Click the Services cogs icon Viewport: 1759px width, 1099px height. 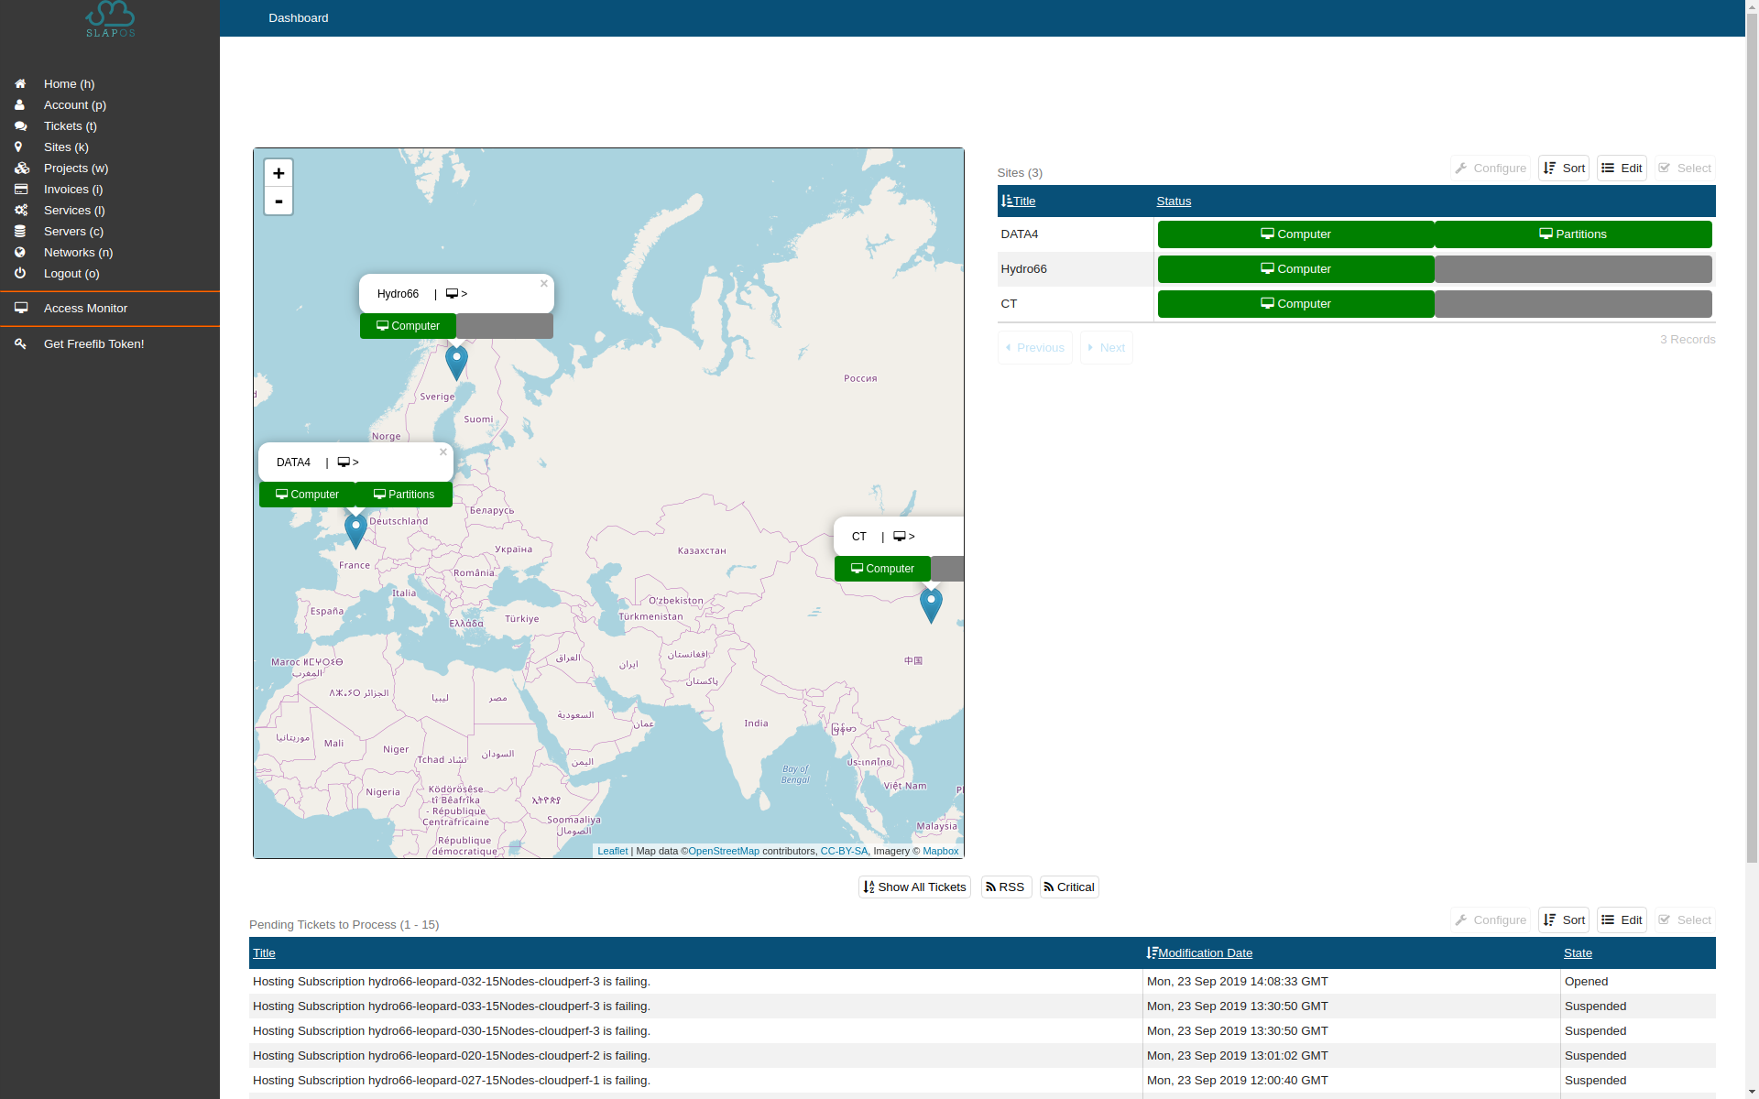tap(20, 210)
